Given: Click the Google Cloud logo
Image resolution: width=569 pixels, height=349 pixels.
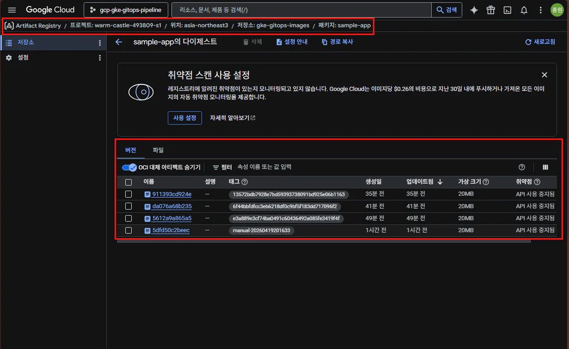Looking at the screenshot, I should tap(50, 10).
